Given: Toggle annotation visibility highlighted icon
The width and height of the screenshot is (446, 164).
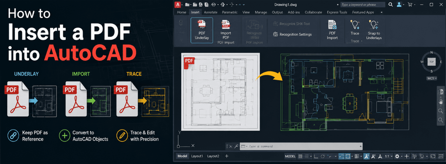Looking at the screenshot, I should tap(366, 156).
